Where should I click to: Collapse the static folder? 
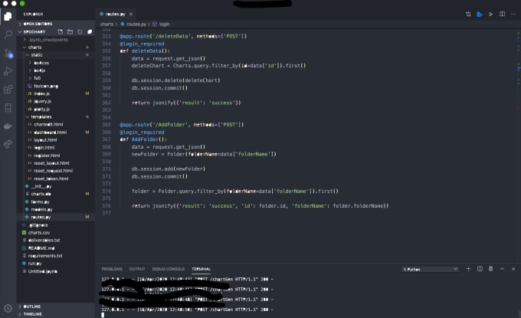pos(56,55)
